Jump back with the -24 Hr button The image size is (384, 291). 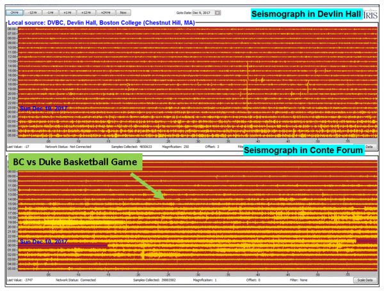(x=14, y=13)
